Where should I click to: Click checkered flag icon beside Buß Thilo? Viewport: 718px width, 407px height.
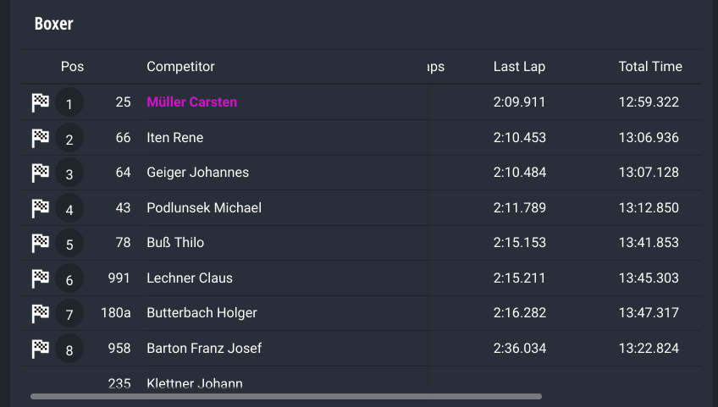(41, 243)
